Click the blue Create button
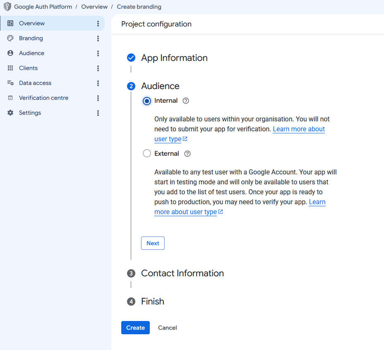The image size is (384, 350). [x=135, y=328]
